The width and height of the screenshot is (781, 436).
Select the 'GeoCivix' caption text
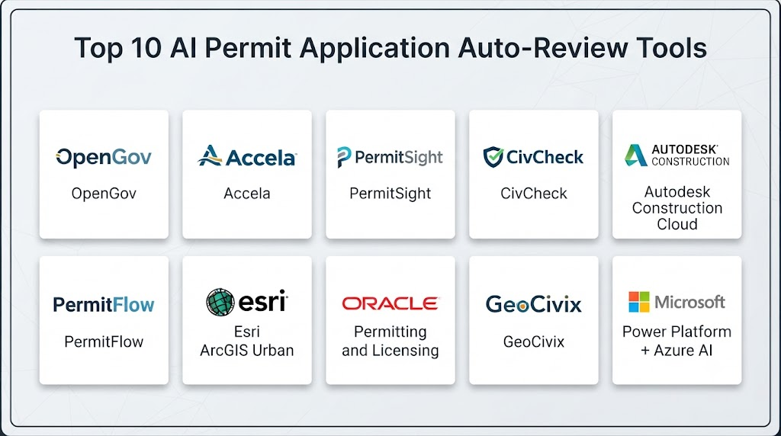[533, 342]
